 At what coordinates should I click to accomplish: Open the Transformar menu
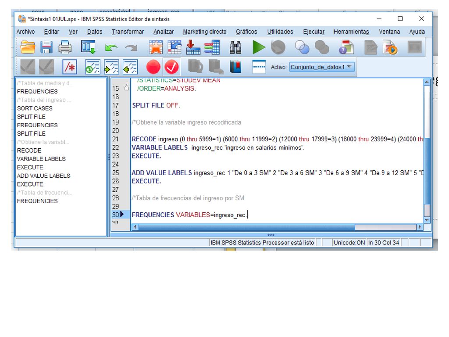click(x=128, y=32)
